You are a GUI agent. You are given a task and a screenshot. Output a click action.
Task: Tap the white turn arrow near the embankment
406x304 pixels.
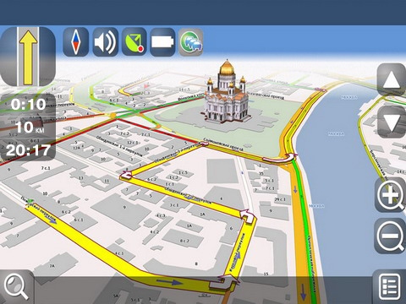tap(281, 158)
